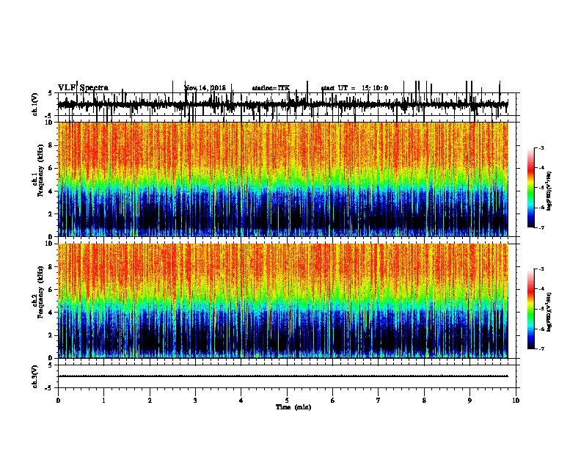Click time axis tick label "9"
This screenshot has height=449, width=581.
469,401
